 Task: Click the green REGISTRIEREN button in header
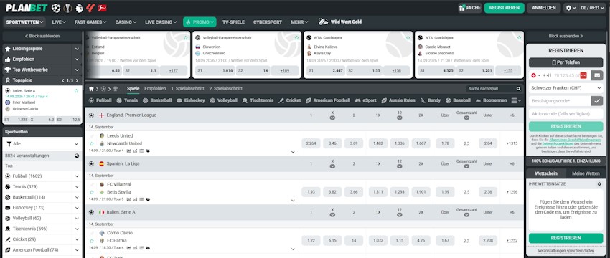point(505,8)
